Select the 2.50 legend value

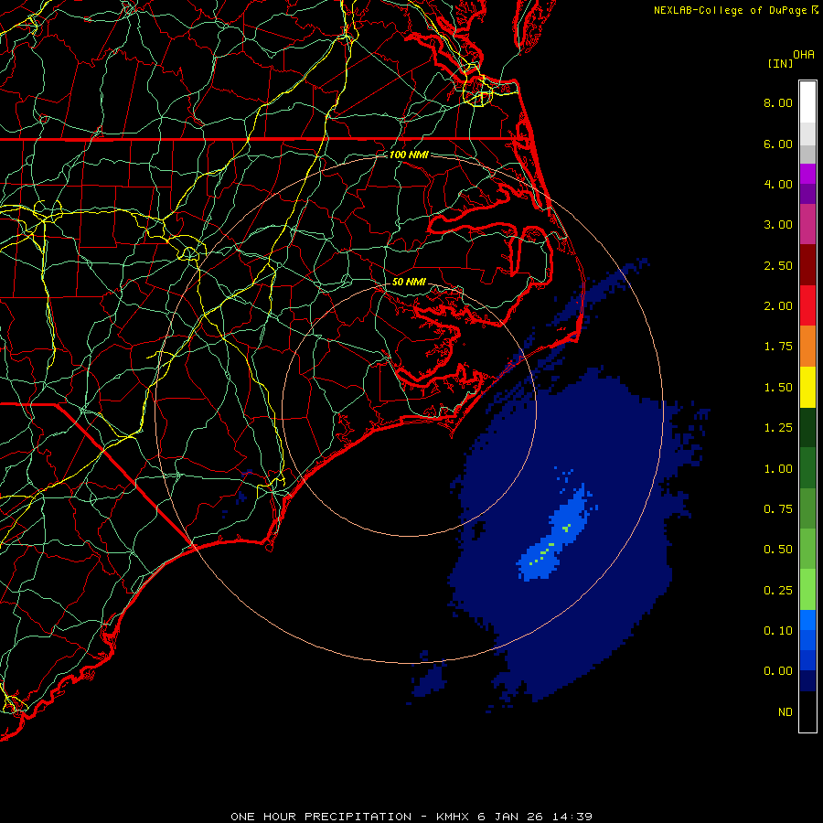click(x=778, y=265)
